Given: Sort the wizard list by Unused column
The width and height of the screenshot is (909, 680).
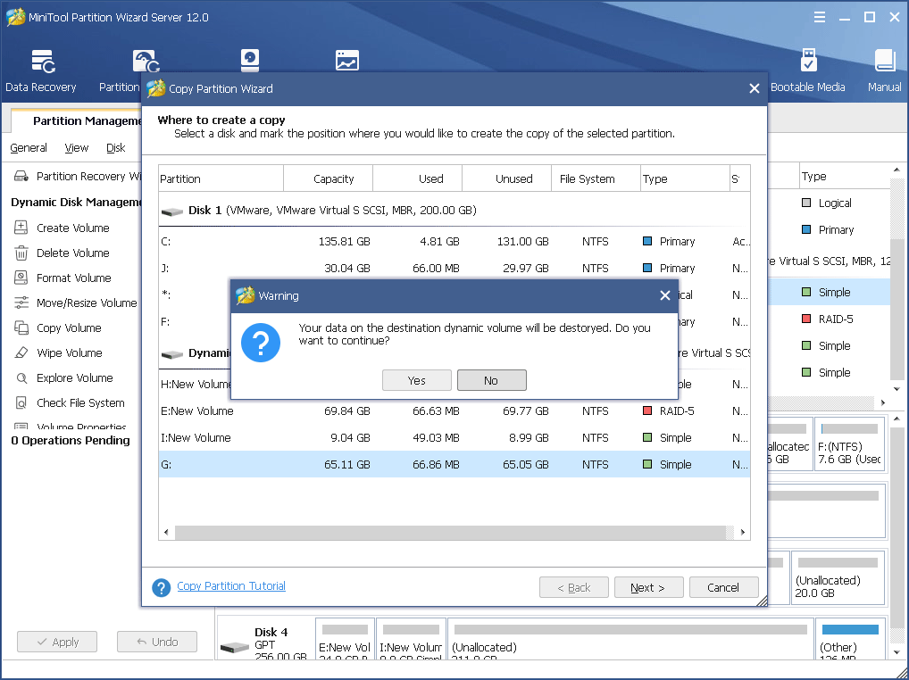Looking at the screenshot, I should [506, 178].
